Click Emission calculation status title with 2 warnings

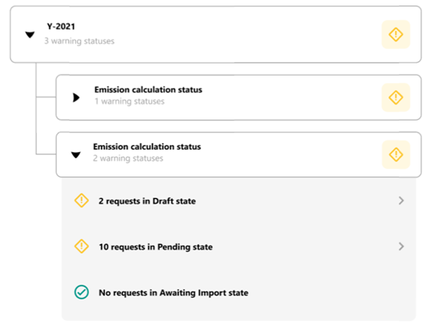click(147, 147)
